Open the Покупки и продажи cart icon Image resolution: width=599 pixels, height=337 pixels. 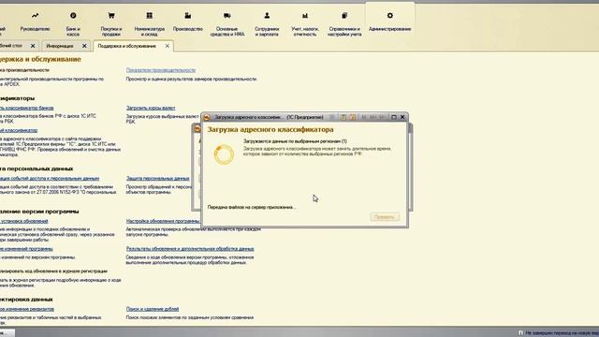click(111, 16)
